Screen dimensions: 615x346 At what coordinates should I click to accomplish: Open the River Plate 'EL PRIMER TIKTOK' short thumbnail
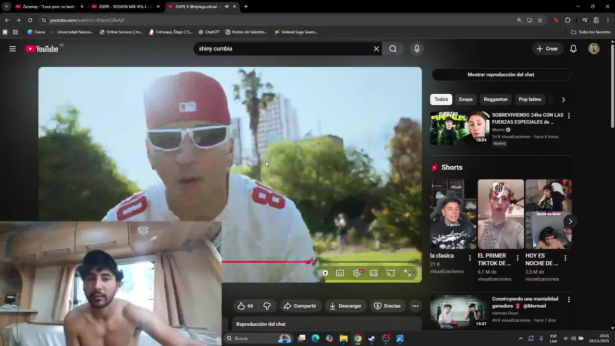coord(501,214)
